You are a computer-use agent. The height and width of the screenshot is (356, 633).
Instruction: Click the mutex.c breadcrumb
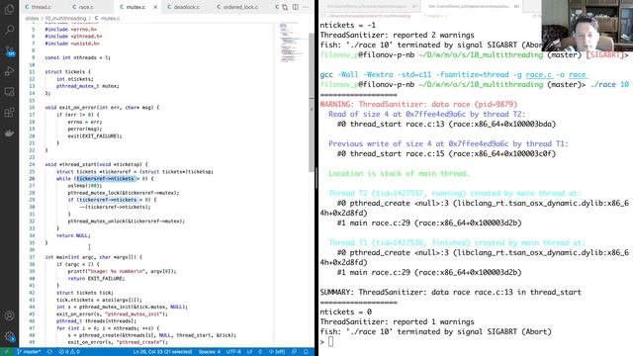coord(107,18)
